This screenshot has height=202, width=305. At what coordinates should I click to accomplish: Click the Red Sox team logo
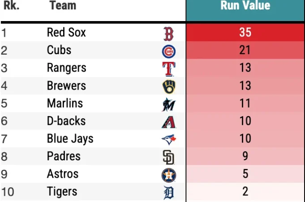168,33
